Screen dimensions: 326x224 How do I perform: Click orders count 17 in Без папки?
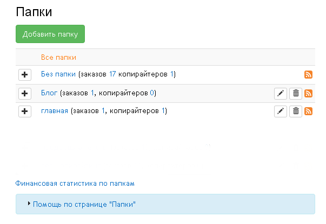(x=112, y=74)
